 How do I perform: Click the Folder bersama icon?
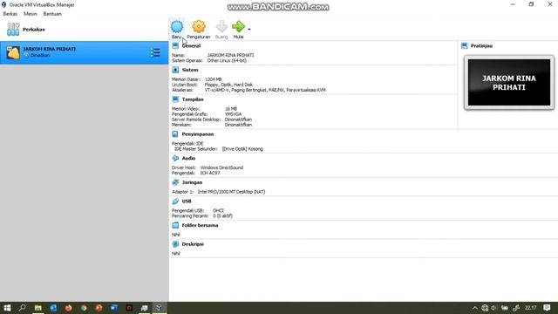click(175, 225)
